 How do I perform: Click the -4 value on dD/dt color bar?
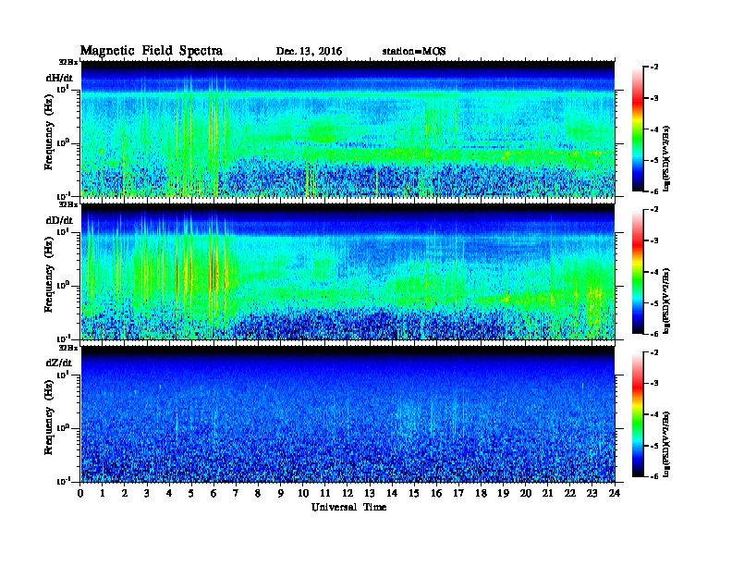coord(654,272)
